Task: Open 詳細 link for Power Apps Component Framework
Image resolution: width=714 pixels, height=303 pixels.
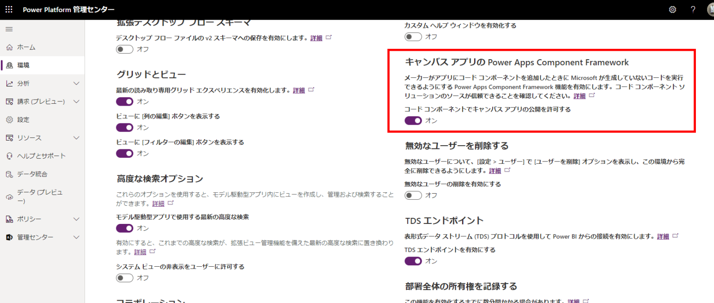Action: tap(580, 96)
